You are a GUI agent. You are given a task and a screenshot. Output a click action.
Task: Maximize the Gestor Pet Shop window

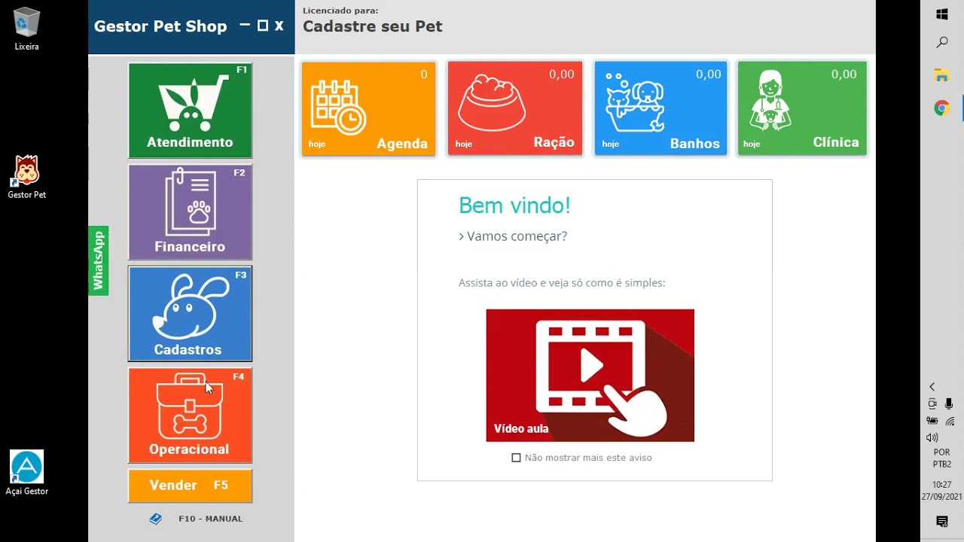(262, 26)
